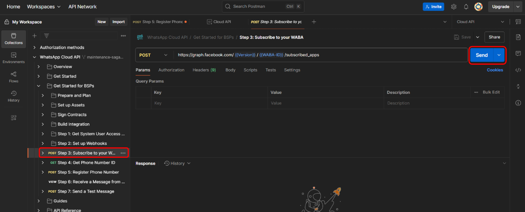
Task: Open the comments icon in right sidebar
Action: click(518, 53)
